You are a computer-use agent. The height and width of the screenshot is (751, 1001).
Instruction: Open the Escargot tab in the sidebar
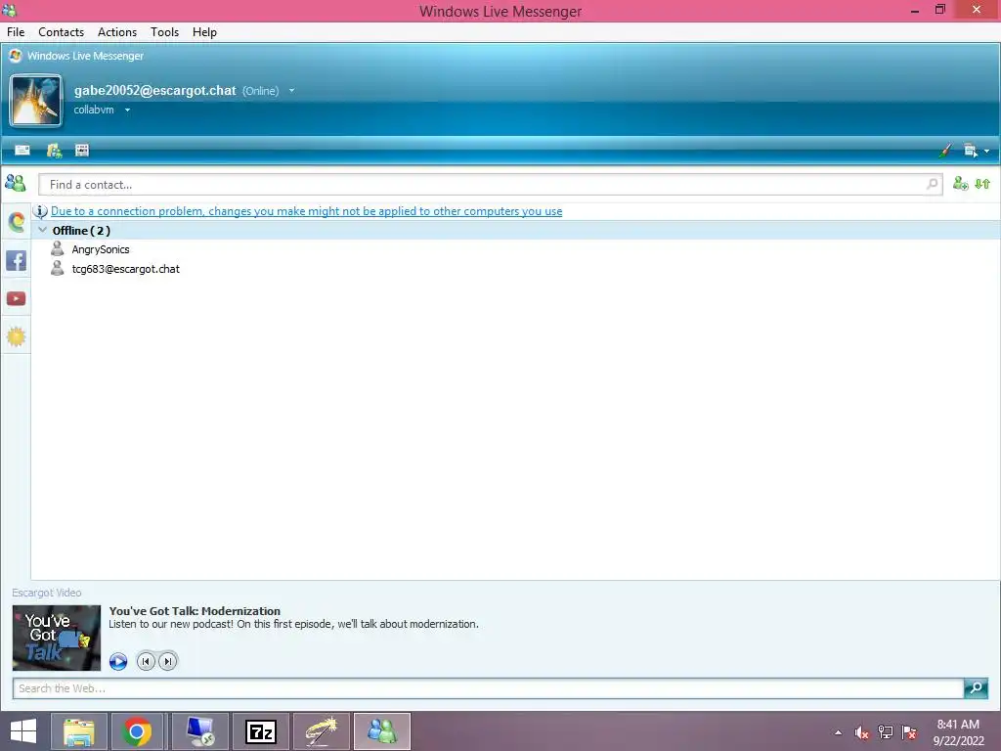(x=17, y=222)
